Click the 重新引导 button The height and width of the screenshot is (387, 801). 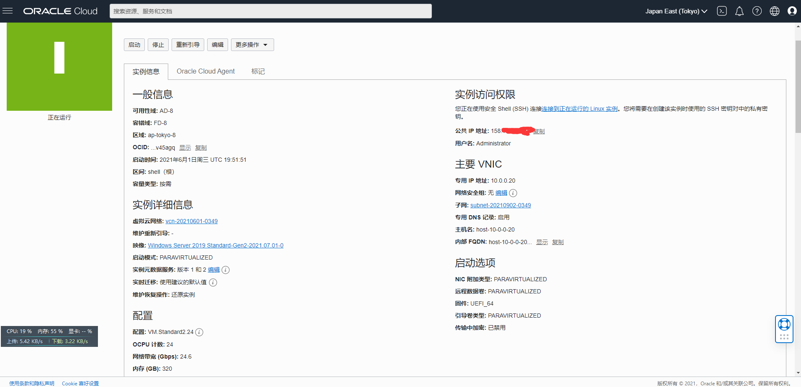(187, 45)
